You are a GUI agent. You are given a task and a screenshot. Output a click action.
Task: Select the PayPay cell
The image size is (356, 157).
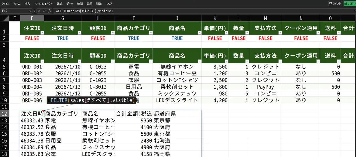[266, 87]
